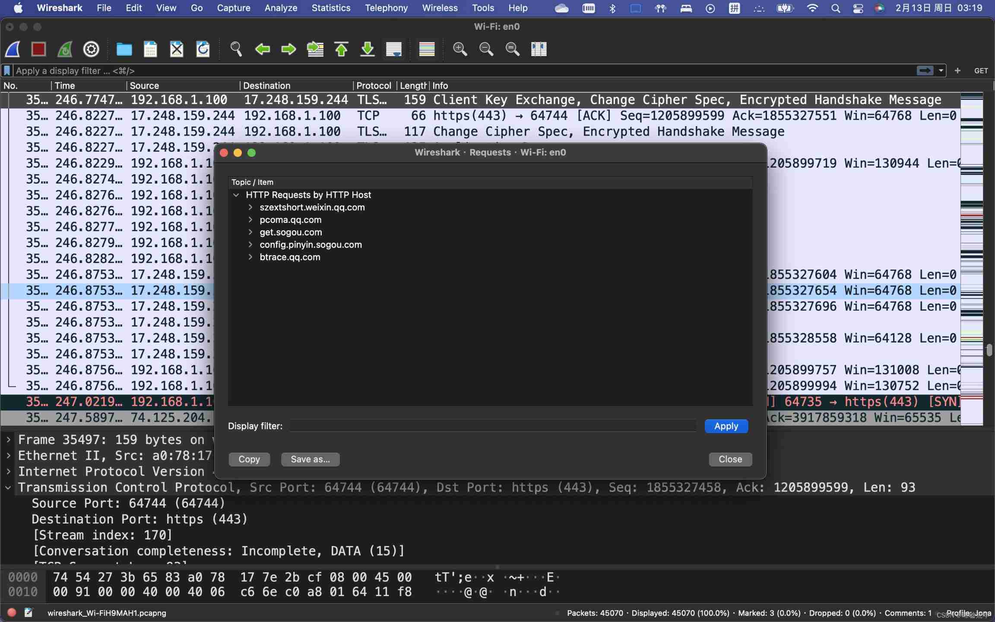Sort packets by Source column header

(x=183, y=86)
